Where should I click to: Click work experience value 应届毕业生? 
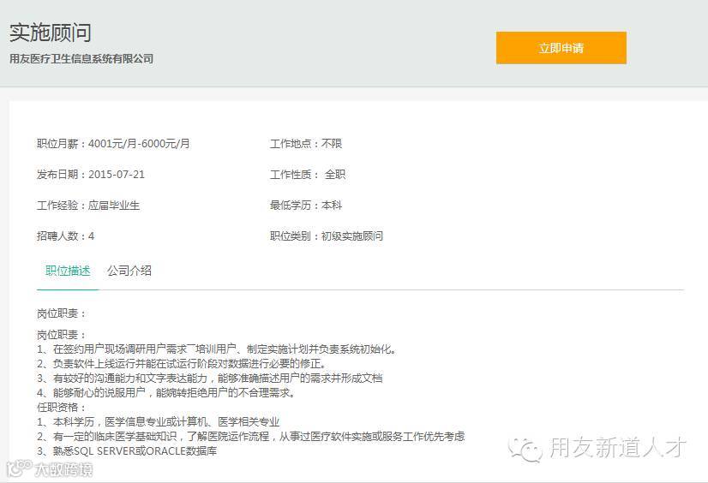click(114, 206)
